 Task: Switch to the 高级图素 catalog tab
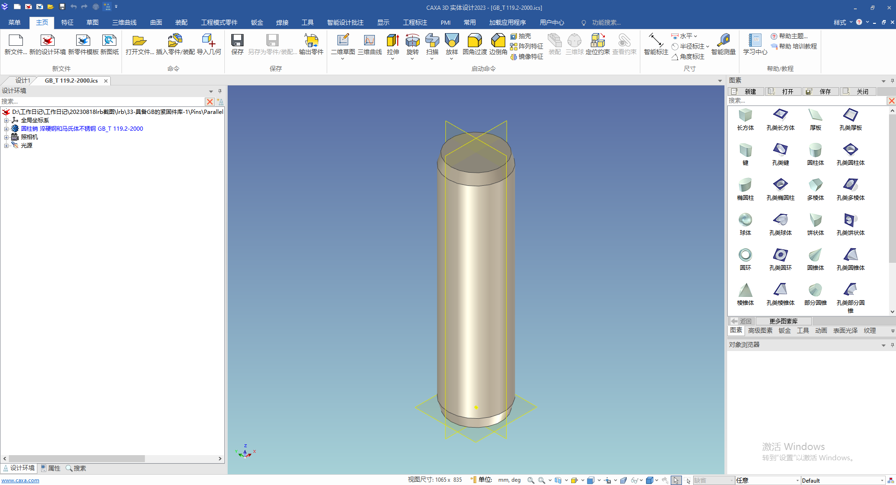(760, 330)
